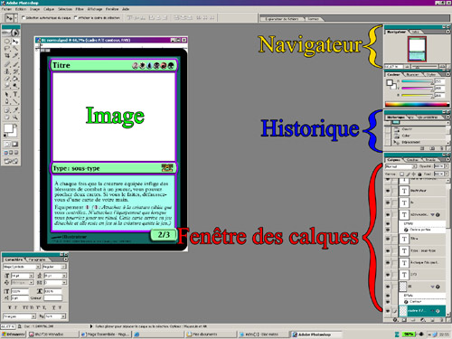This screenshot has width=452, height=339.
Task: Hide the '2/3' text layer via eye icon
Action: (x=388, y=275)
